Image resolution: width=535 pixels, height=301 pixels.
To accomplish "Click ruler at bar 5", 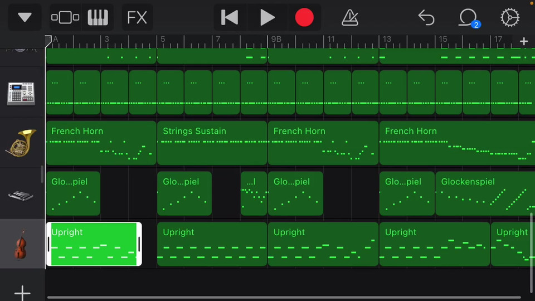I will (x=162, y=39).
